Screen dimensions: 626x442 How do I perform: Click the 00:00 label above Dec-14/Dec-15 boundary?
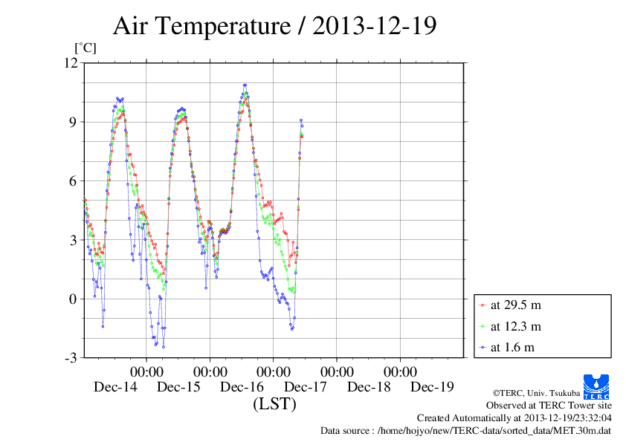146,371
